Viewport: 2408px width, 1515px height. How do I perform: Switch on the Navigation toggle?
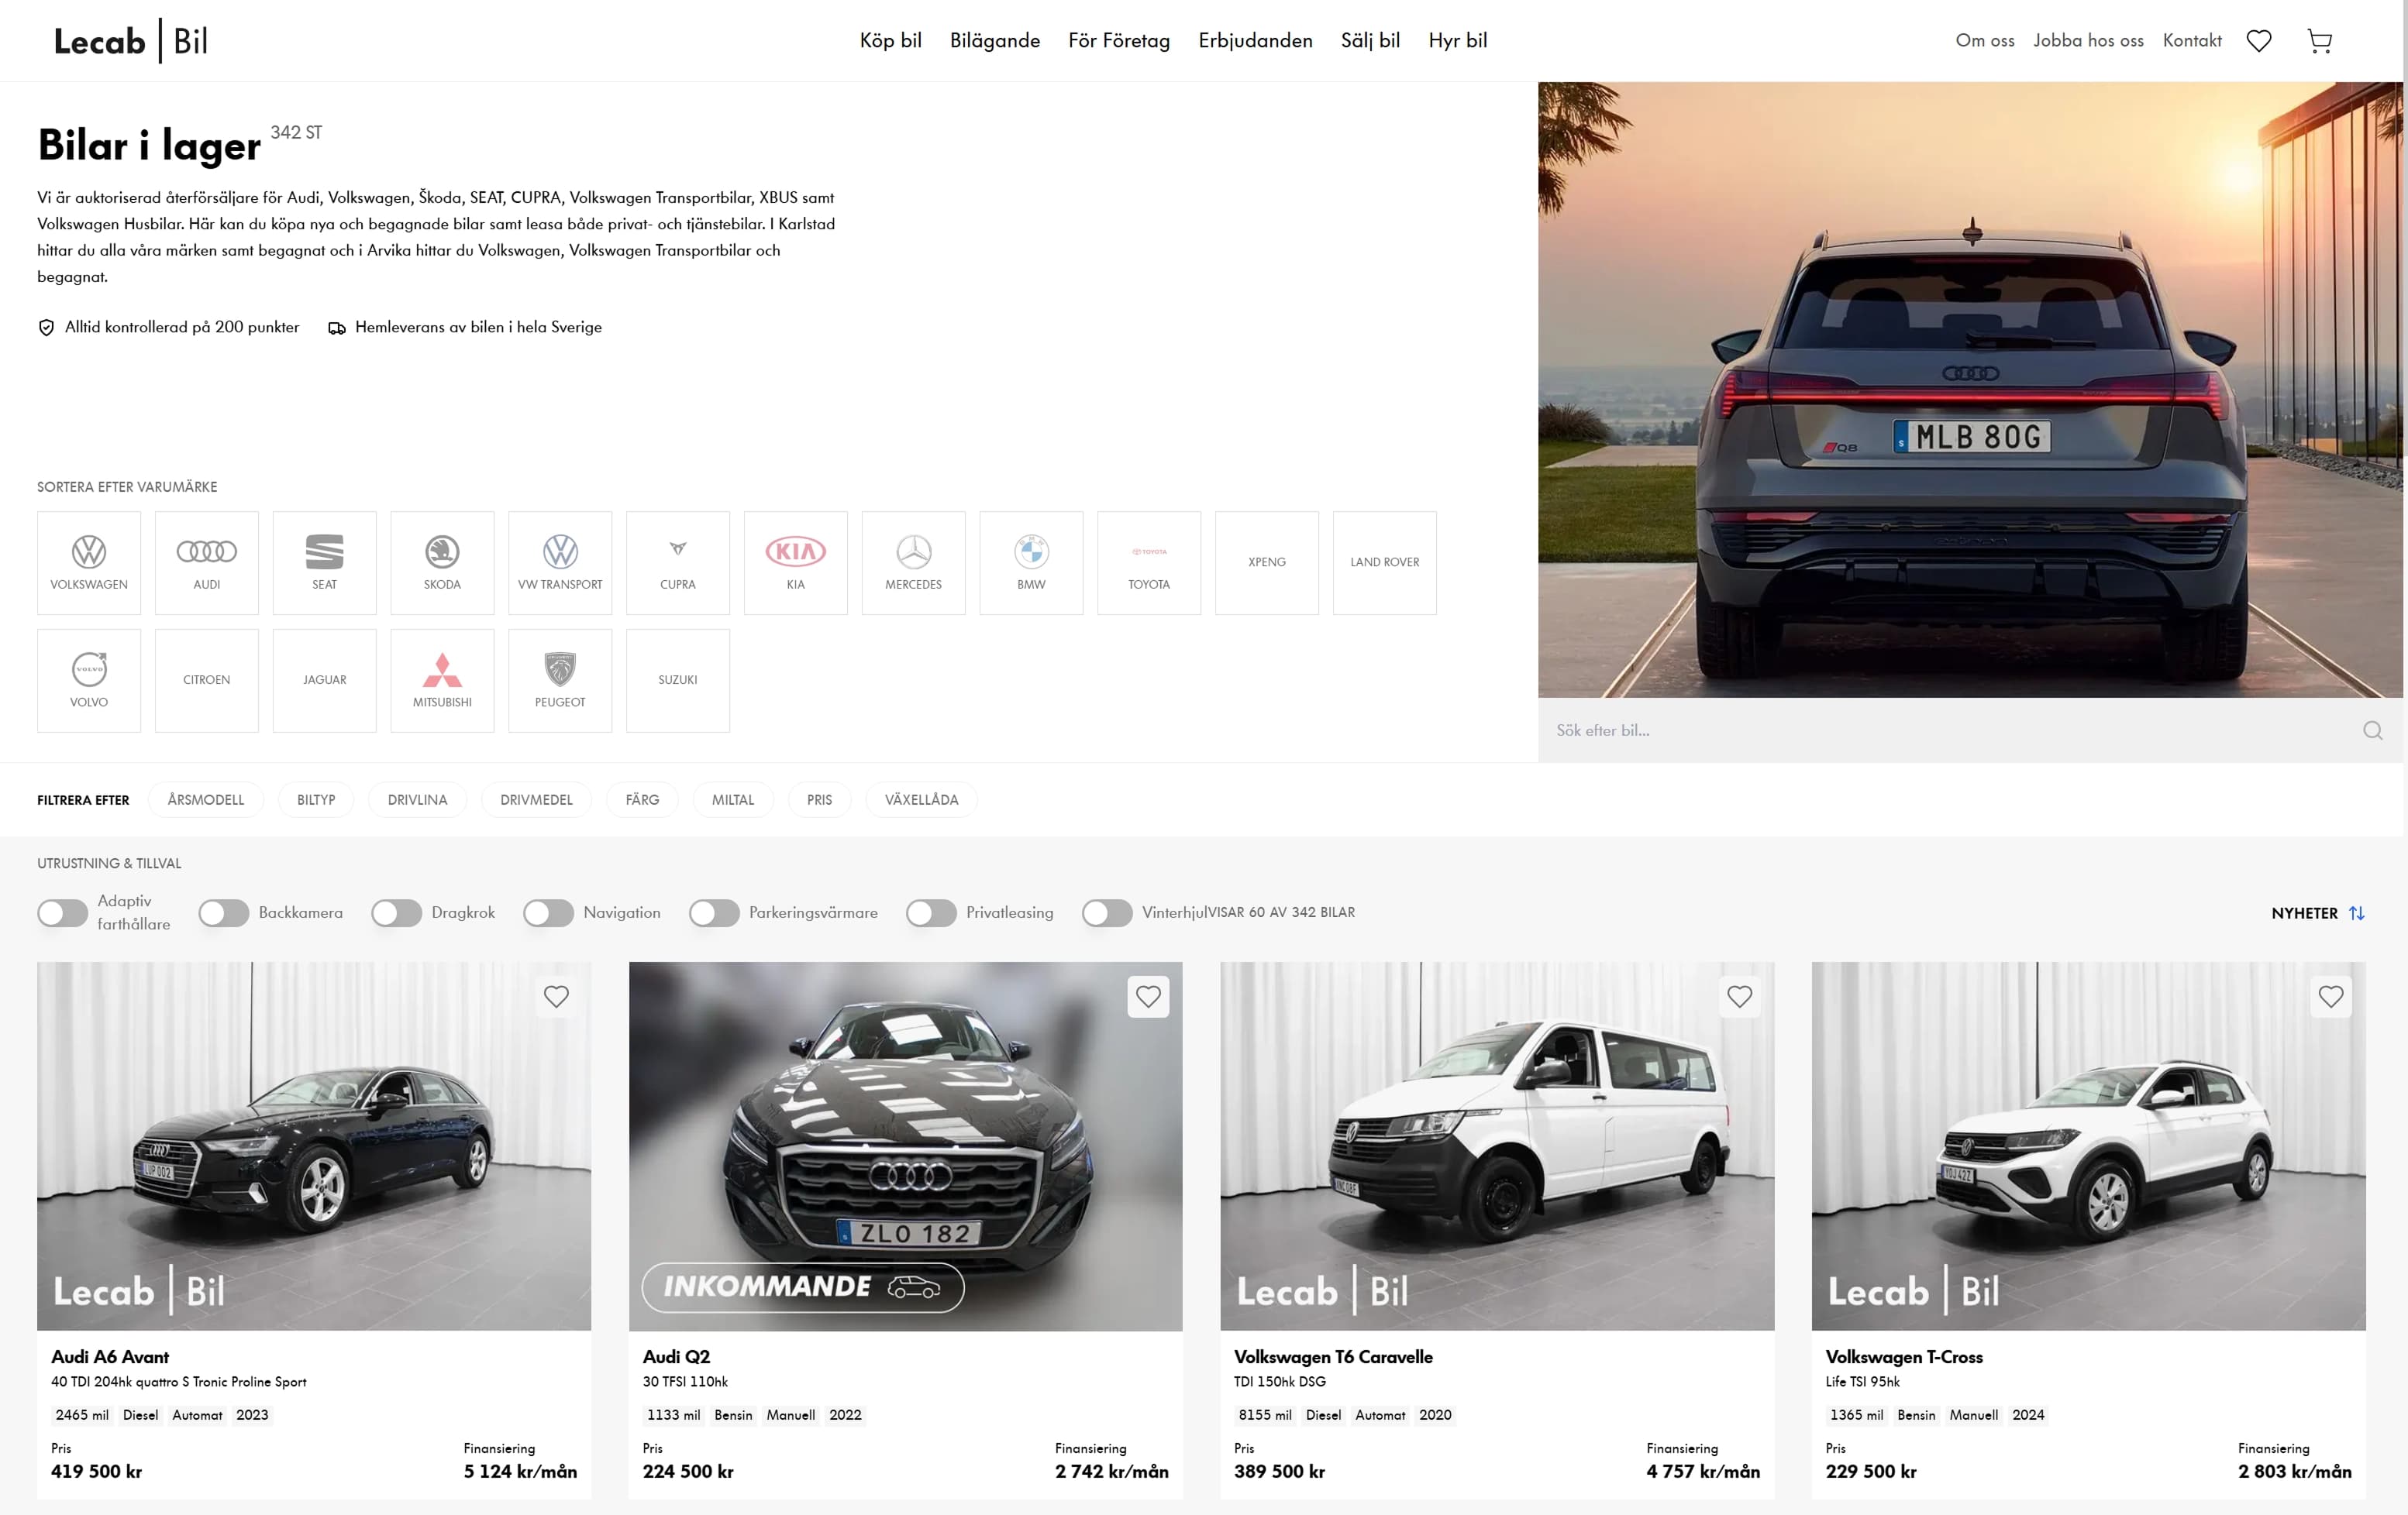tap(549, 913)
